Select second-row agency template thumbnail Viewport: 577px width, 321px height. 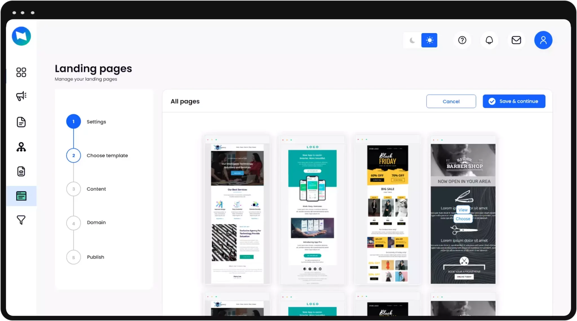[237, 304]
